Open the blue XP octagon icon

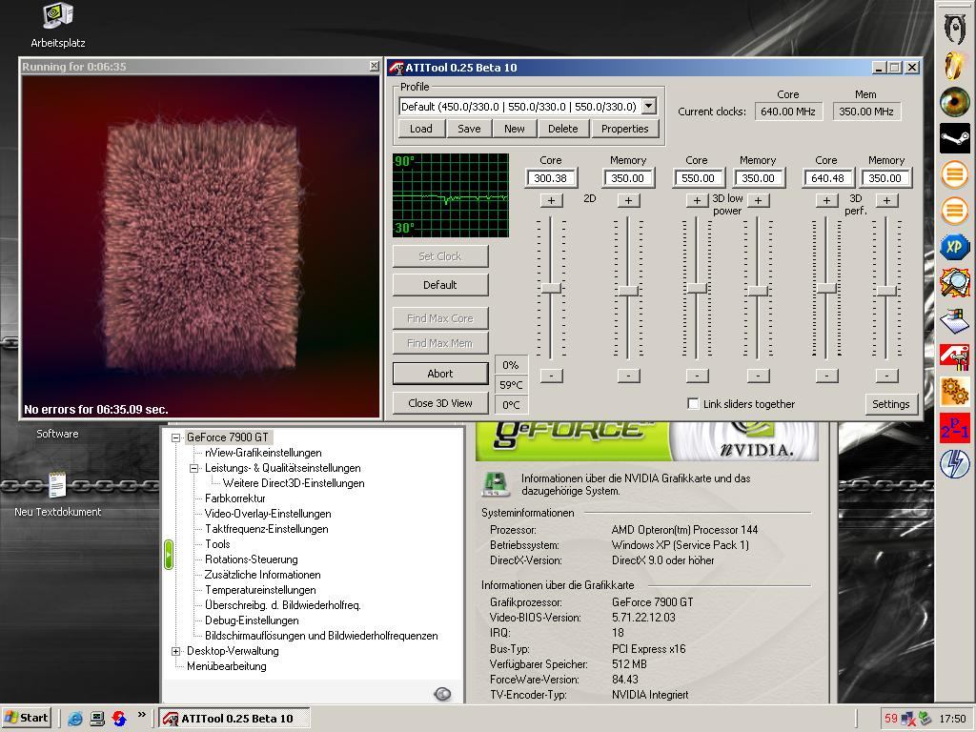[955, 247]
